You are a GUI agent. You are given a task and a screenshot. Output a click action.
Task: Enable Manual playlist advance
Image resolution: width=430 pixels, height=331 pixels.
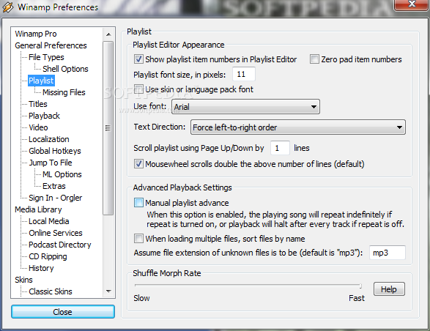(138, 203)
